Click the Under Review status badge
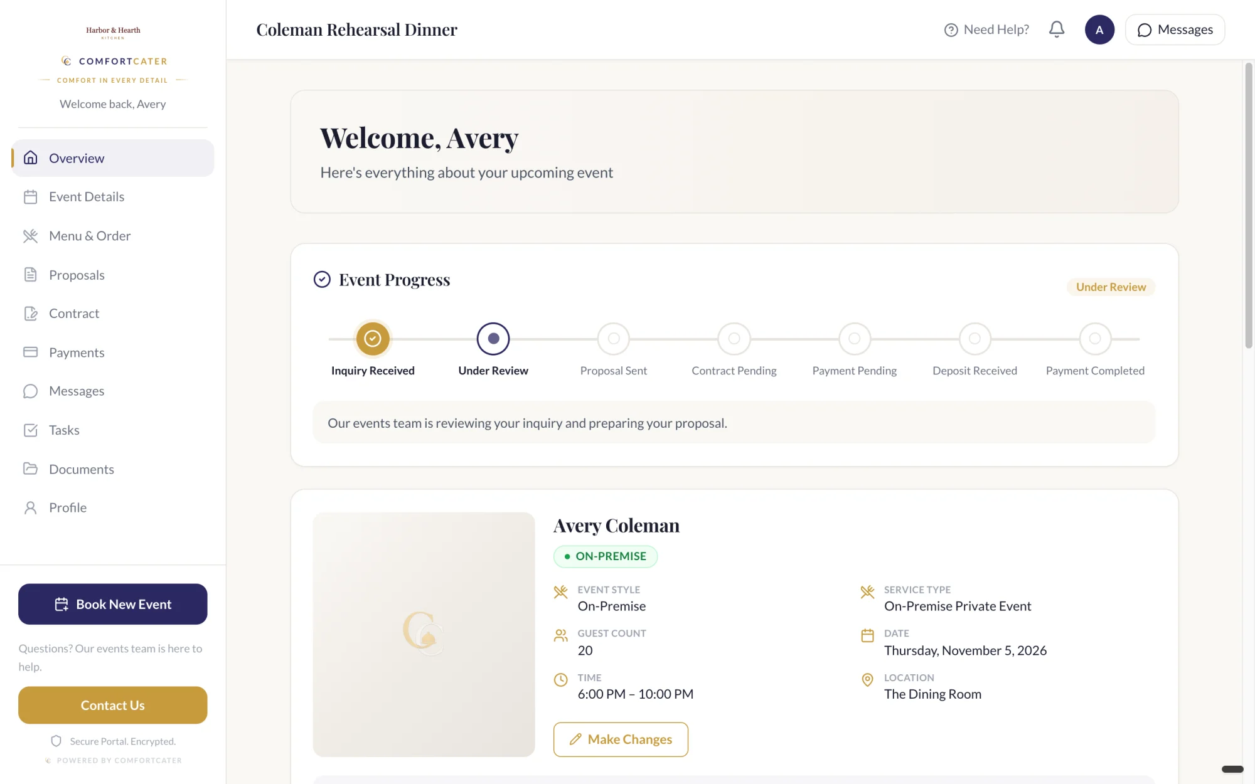Image resolution: width=1255 pixels, height=784 pixels. 1111,287
